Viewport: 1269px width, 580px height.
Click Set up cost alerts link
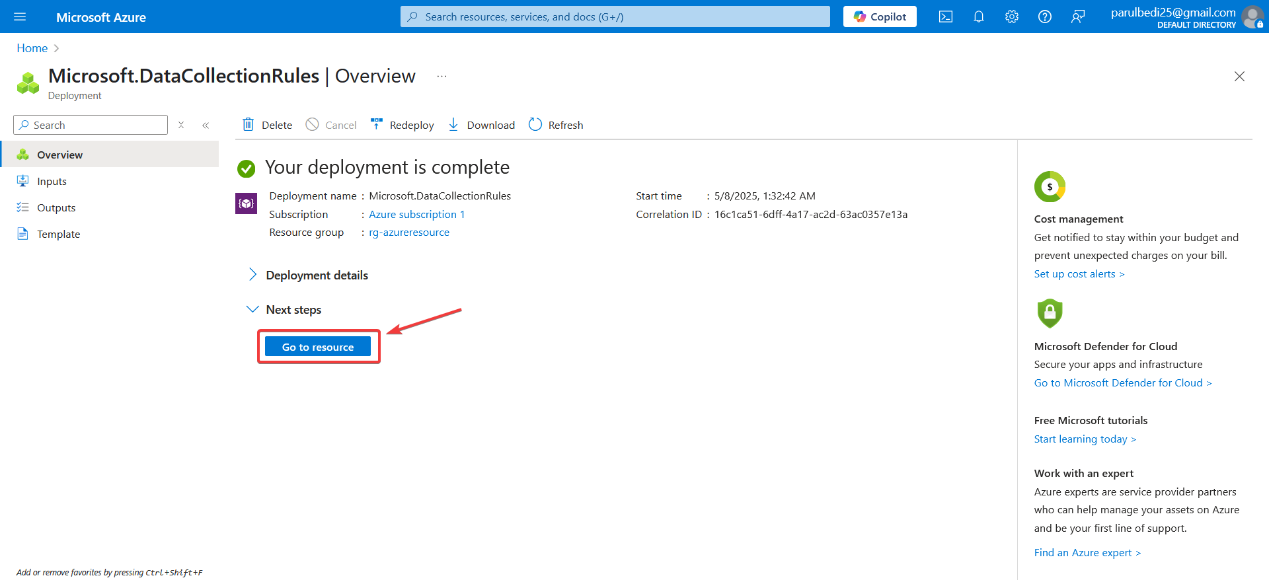(1079, 274)
